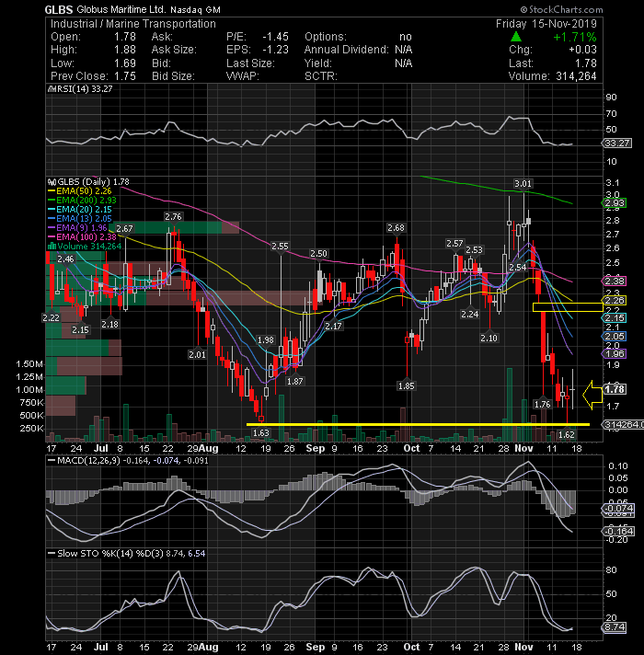Click the EMA(20) 2.15 legend entry
Screen dimensions: 644x655
click(80, 210)
